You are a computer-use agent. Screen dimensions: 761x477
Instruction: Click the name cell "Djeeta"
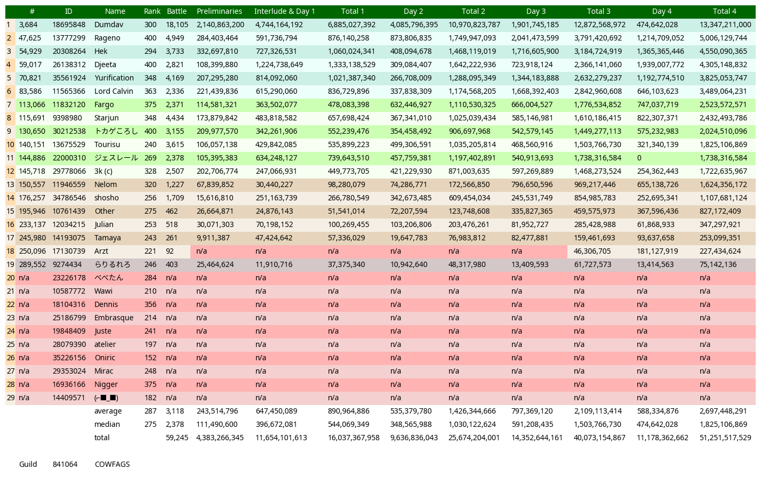pos(106,64)
